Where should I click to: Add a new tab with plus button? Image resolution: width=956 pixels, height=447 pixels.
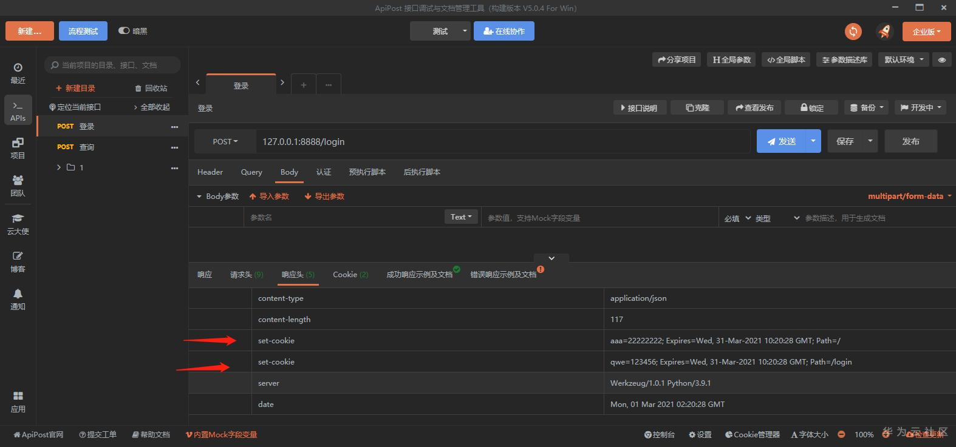tap(304, 85)
